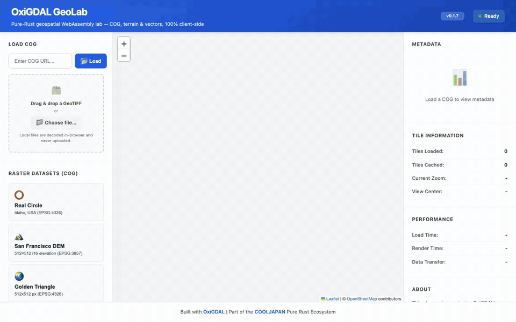Screen dimensions: 516x322
Task: Click the OxiGDAL GeoLab title
Action: tap(49, 12)
